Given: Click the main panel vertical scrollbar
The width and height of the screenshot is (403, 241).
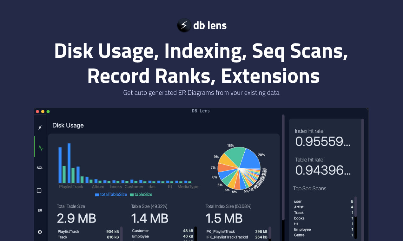Looking at the screenshot, I should tap(283, 167).
